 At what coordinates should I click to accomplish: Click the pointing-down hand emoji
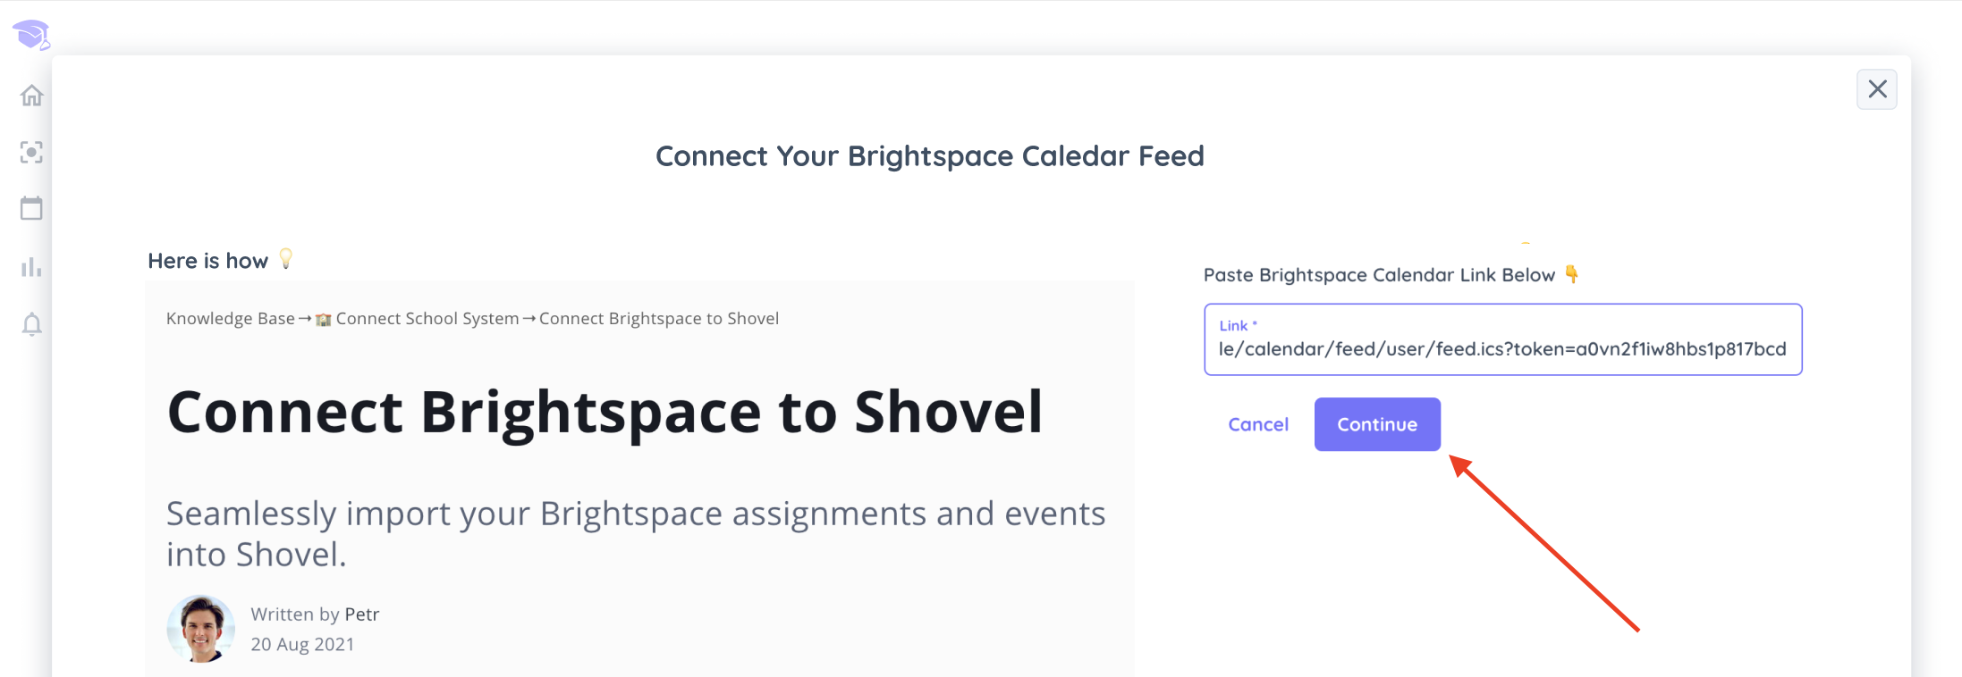(x=1571, y=274)
